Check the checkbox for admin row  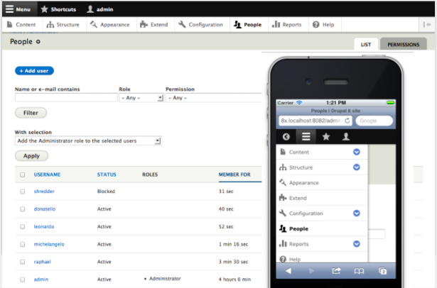pos(22,279)
